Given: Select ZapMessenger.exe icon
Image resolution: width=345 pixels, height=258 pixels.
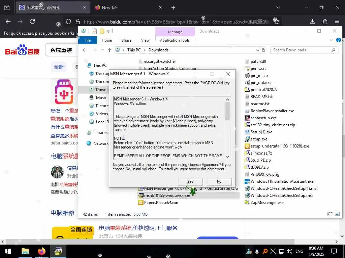Looking at the screenshot, I should (x=247, y=202).
